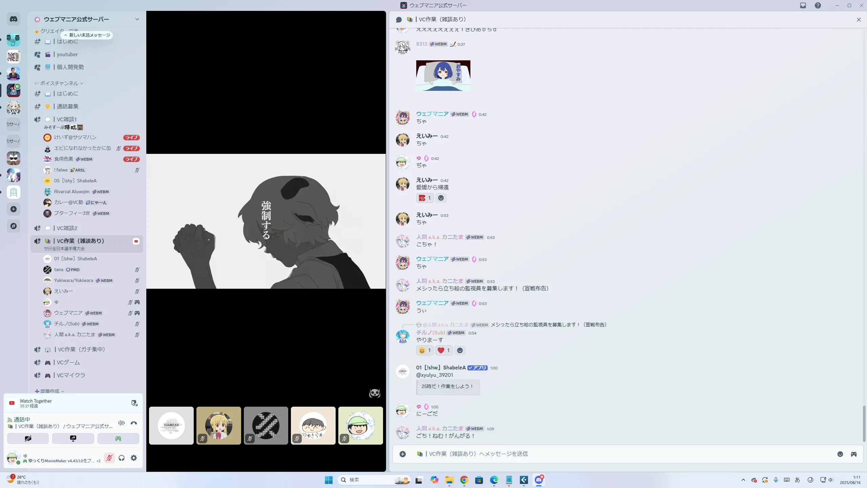
Task: Jump to 新しい未読メッセージ
Action: pos(87,35)
